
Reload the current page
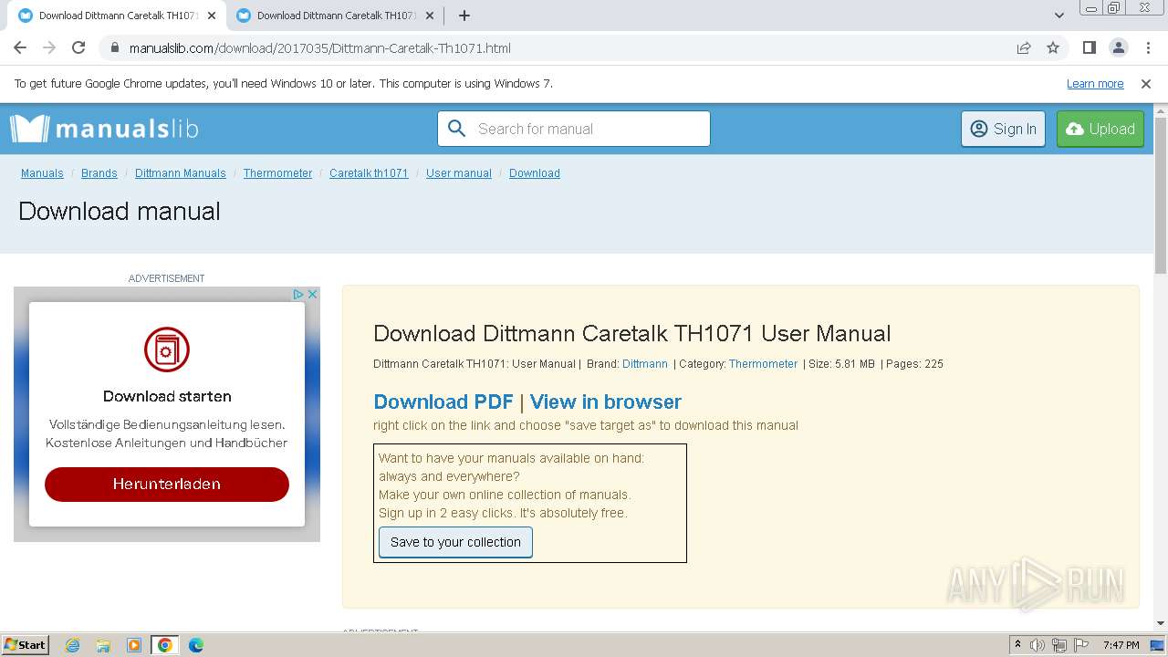78,47
